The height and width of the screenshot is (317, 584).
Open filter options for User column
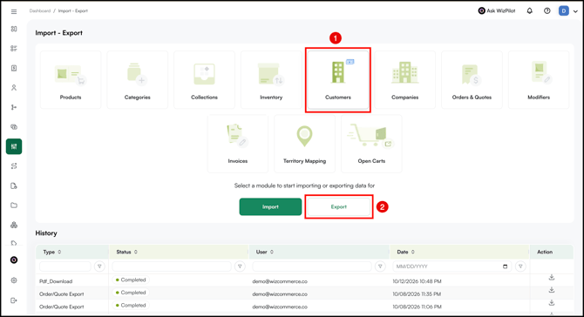coord(380,266)
